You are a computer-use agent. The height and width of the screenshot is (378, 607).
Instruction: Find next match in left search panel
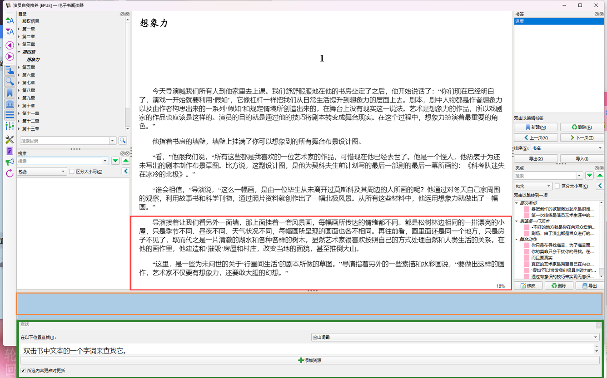pyautogui.click(x=115, y=161)
